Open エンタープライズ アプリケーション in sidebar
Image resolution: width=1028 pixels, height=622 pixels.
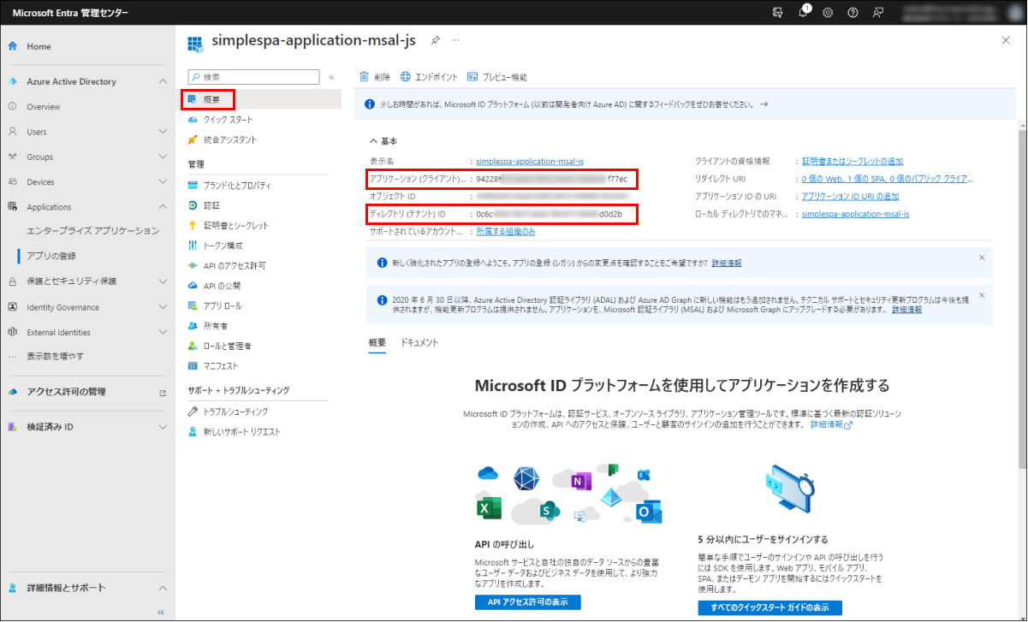click(x=92, y=231)
